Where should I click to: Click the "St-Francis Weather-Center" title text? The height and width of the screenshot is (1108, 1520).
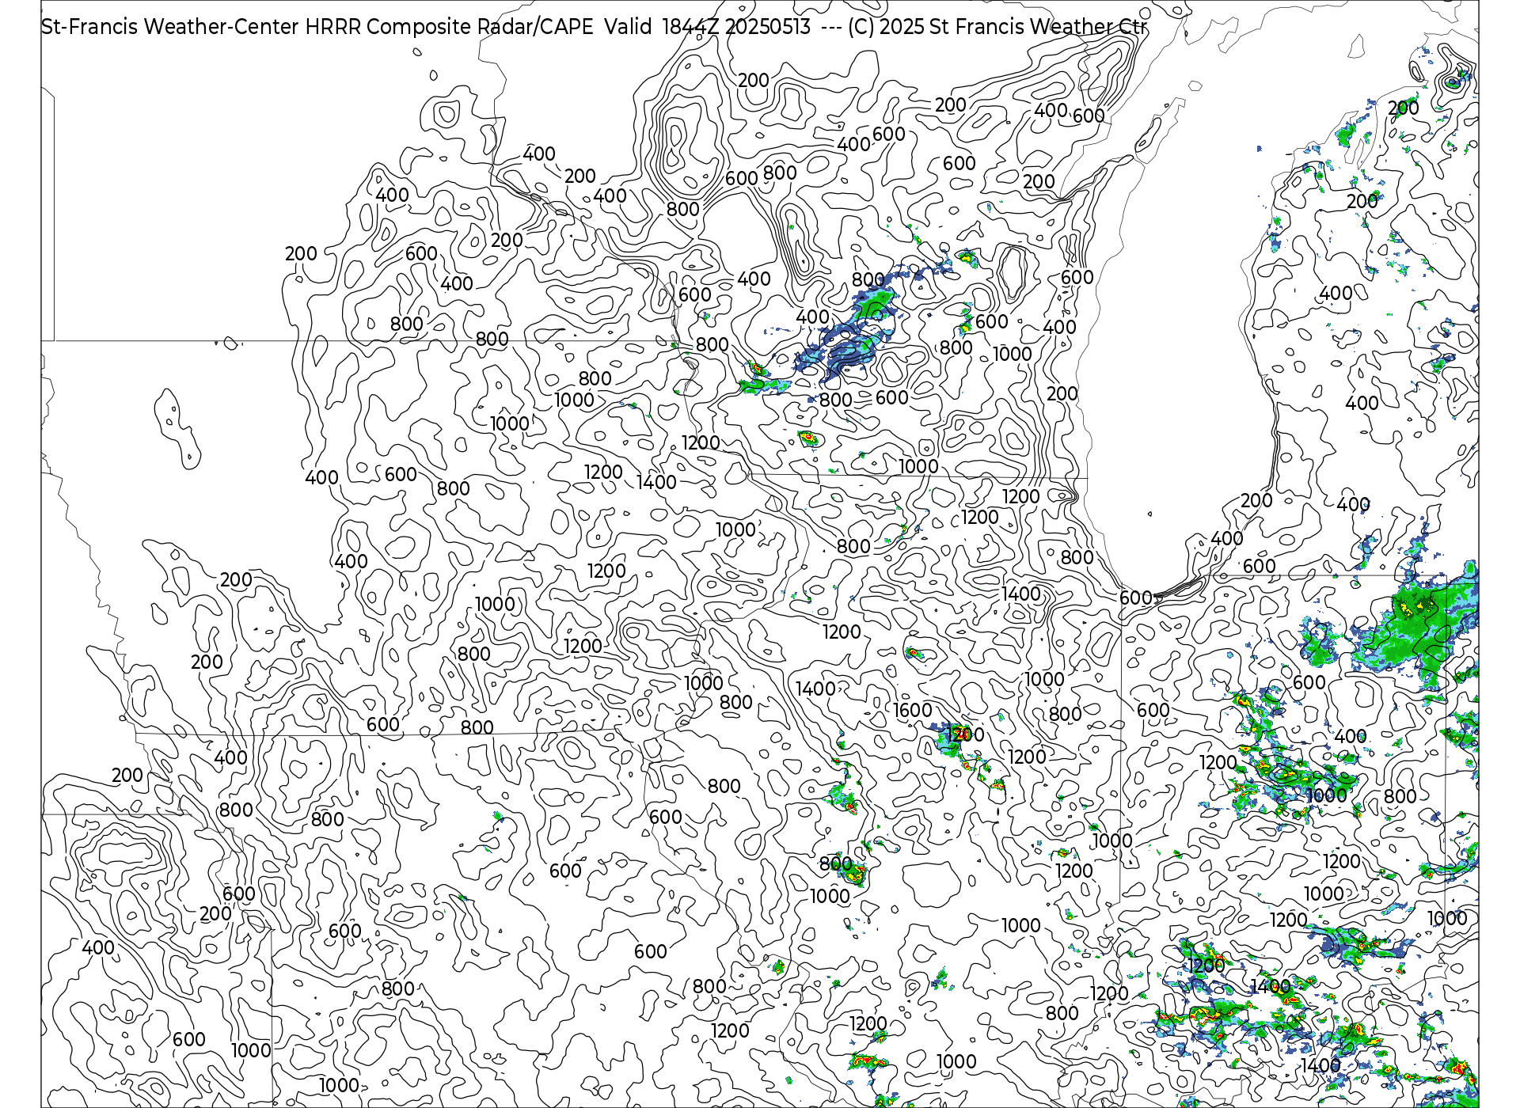[170, 27]
